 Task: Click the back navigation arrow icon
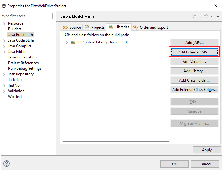pos(194,16)
